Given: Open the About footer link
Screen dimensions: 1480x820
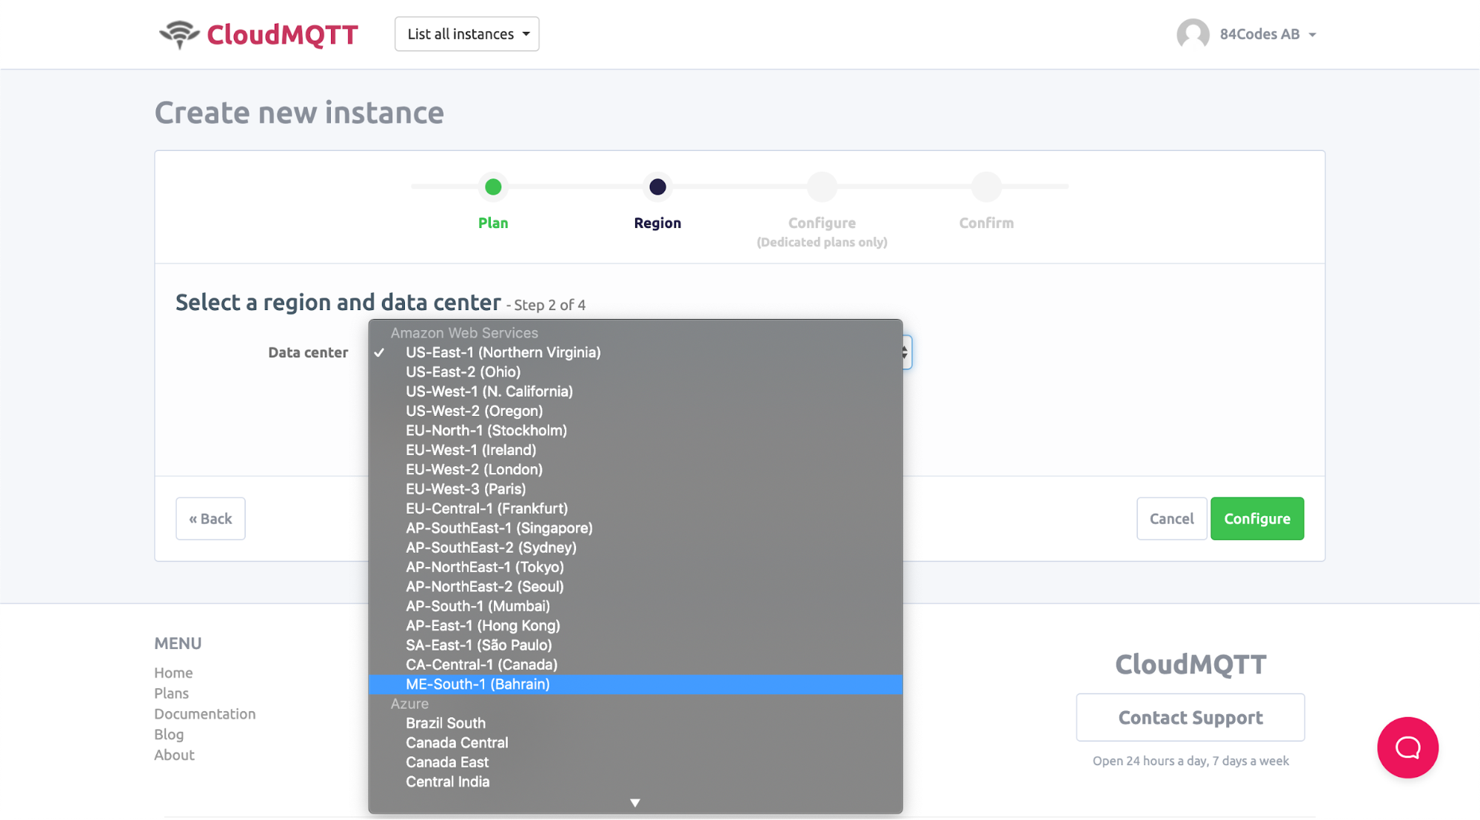Looking at the screenshot, I should (174, 756).
